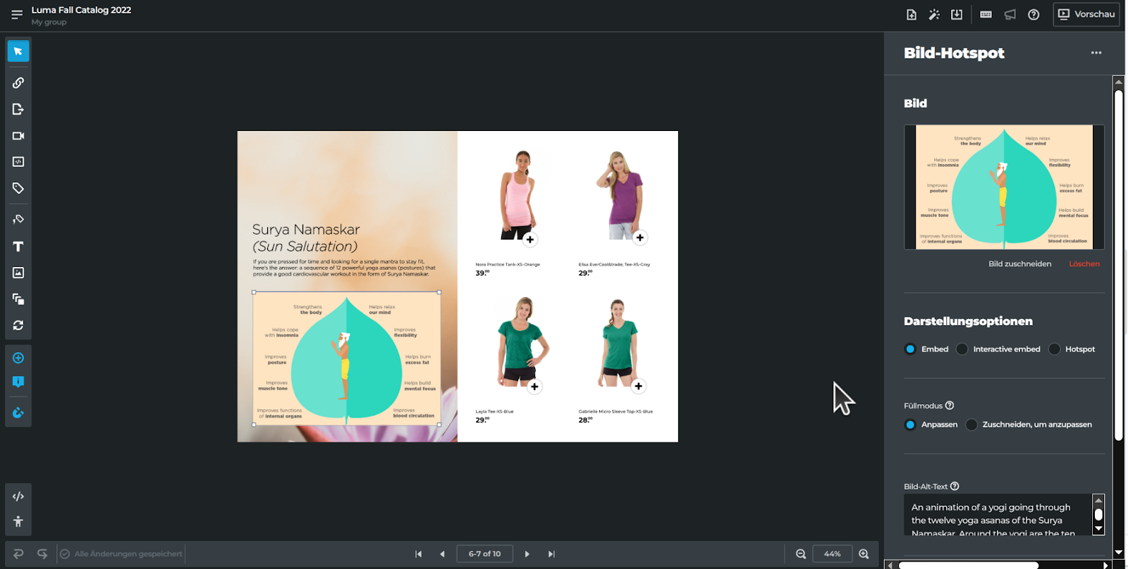Select the arrow pointer tool
Viewport: 1128px width, 569px height.
(x=18, y=51)
